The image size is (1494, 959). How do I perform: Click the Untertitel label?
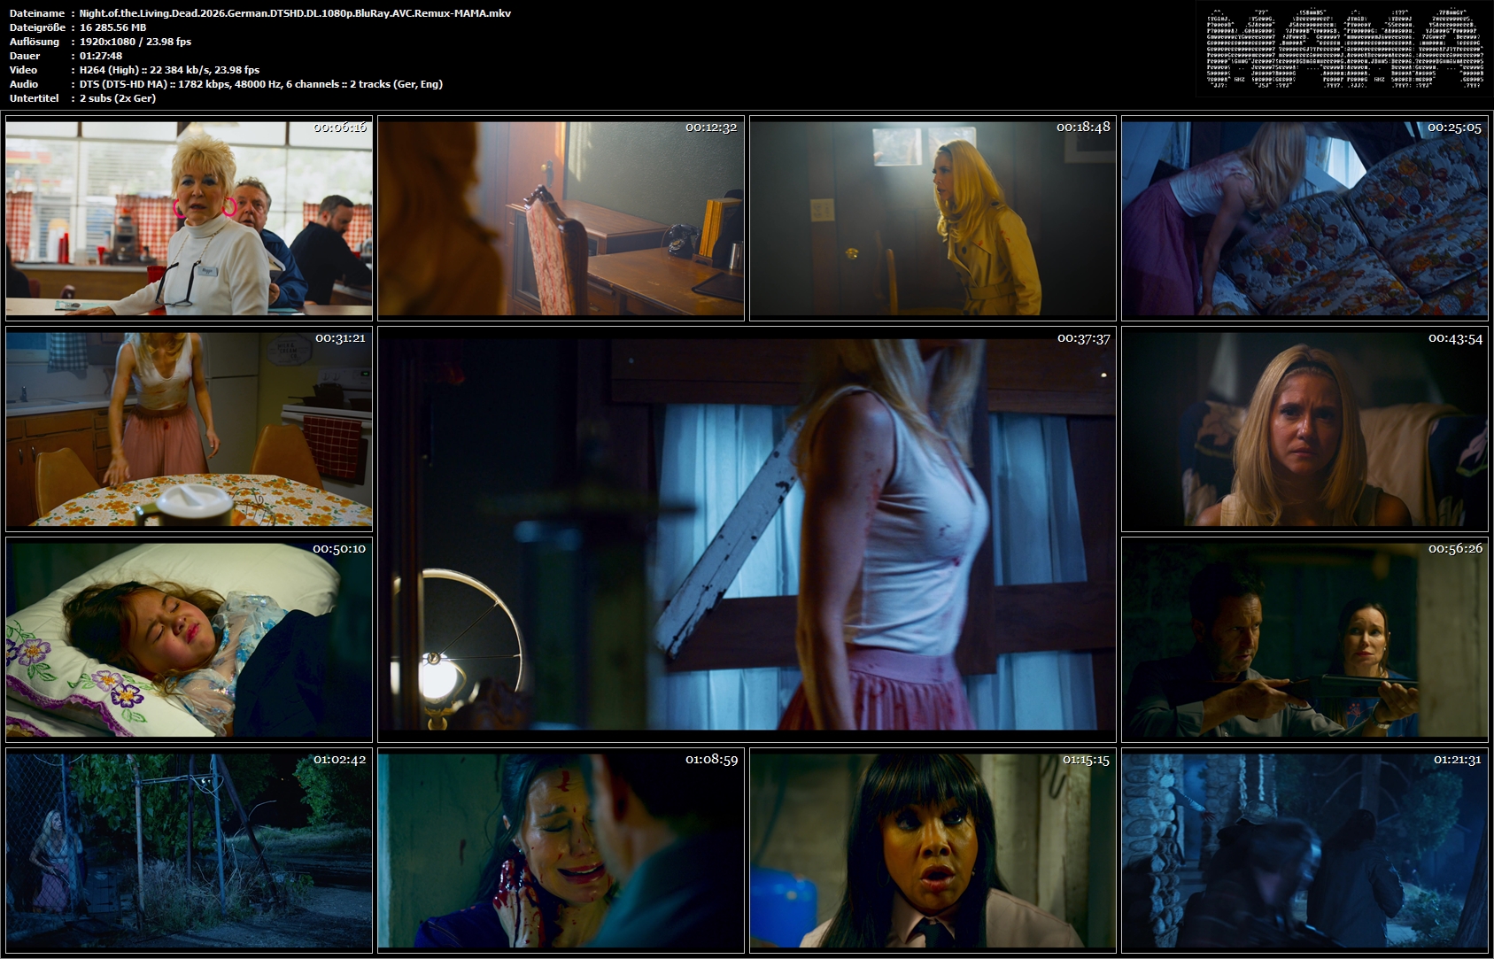coord(34,98)
